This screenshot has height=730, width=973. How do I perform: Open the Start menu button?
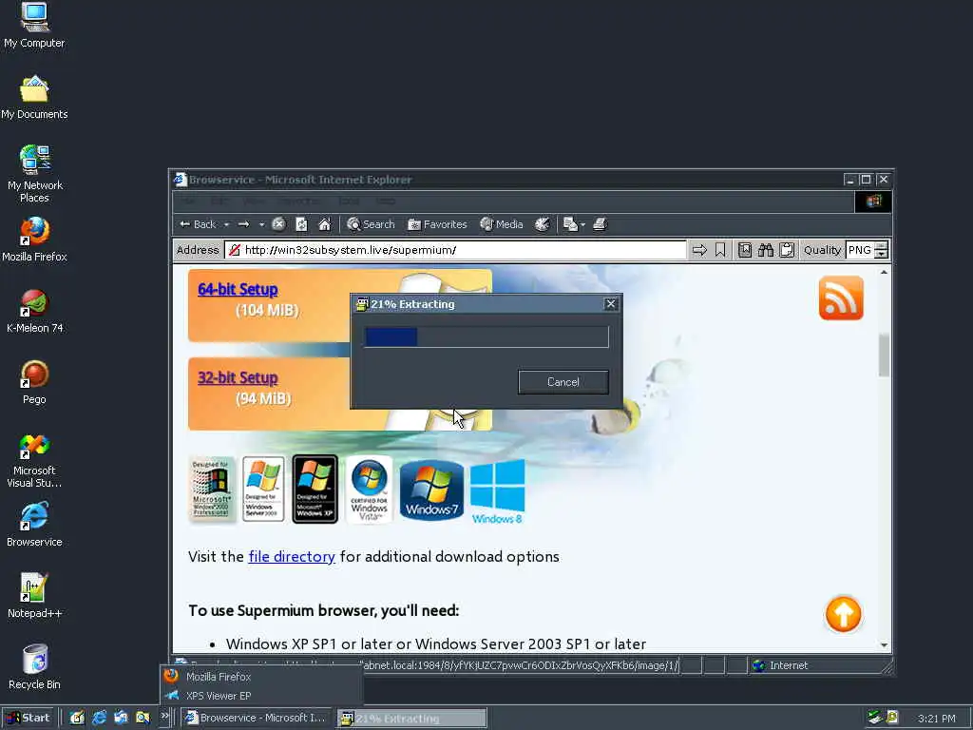pyautogui.click(x=28, y=718)
